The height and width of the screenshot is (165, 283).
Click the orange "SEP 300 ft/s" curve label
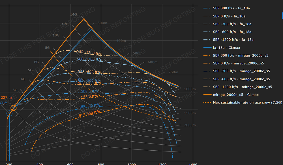tap(89, 113)
